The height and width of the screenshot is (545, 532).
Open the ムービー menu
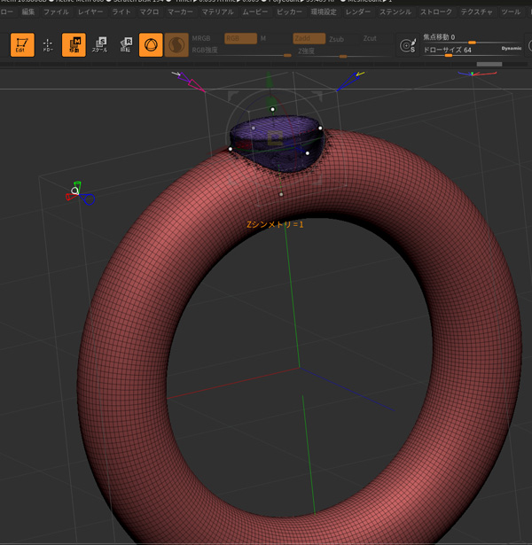tap(255, 12)
